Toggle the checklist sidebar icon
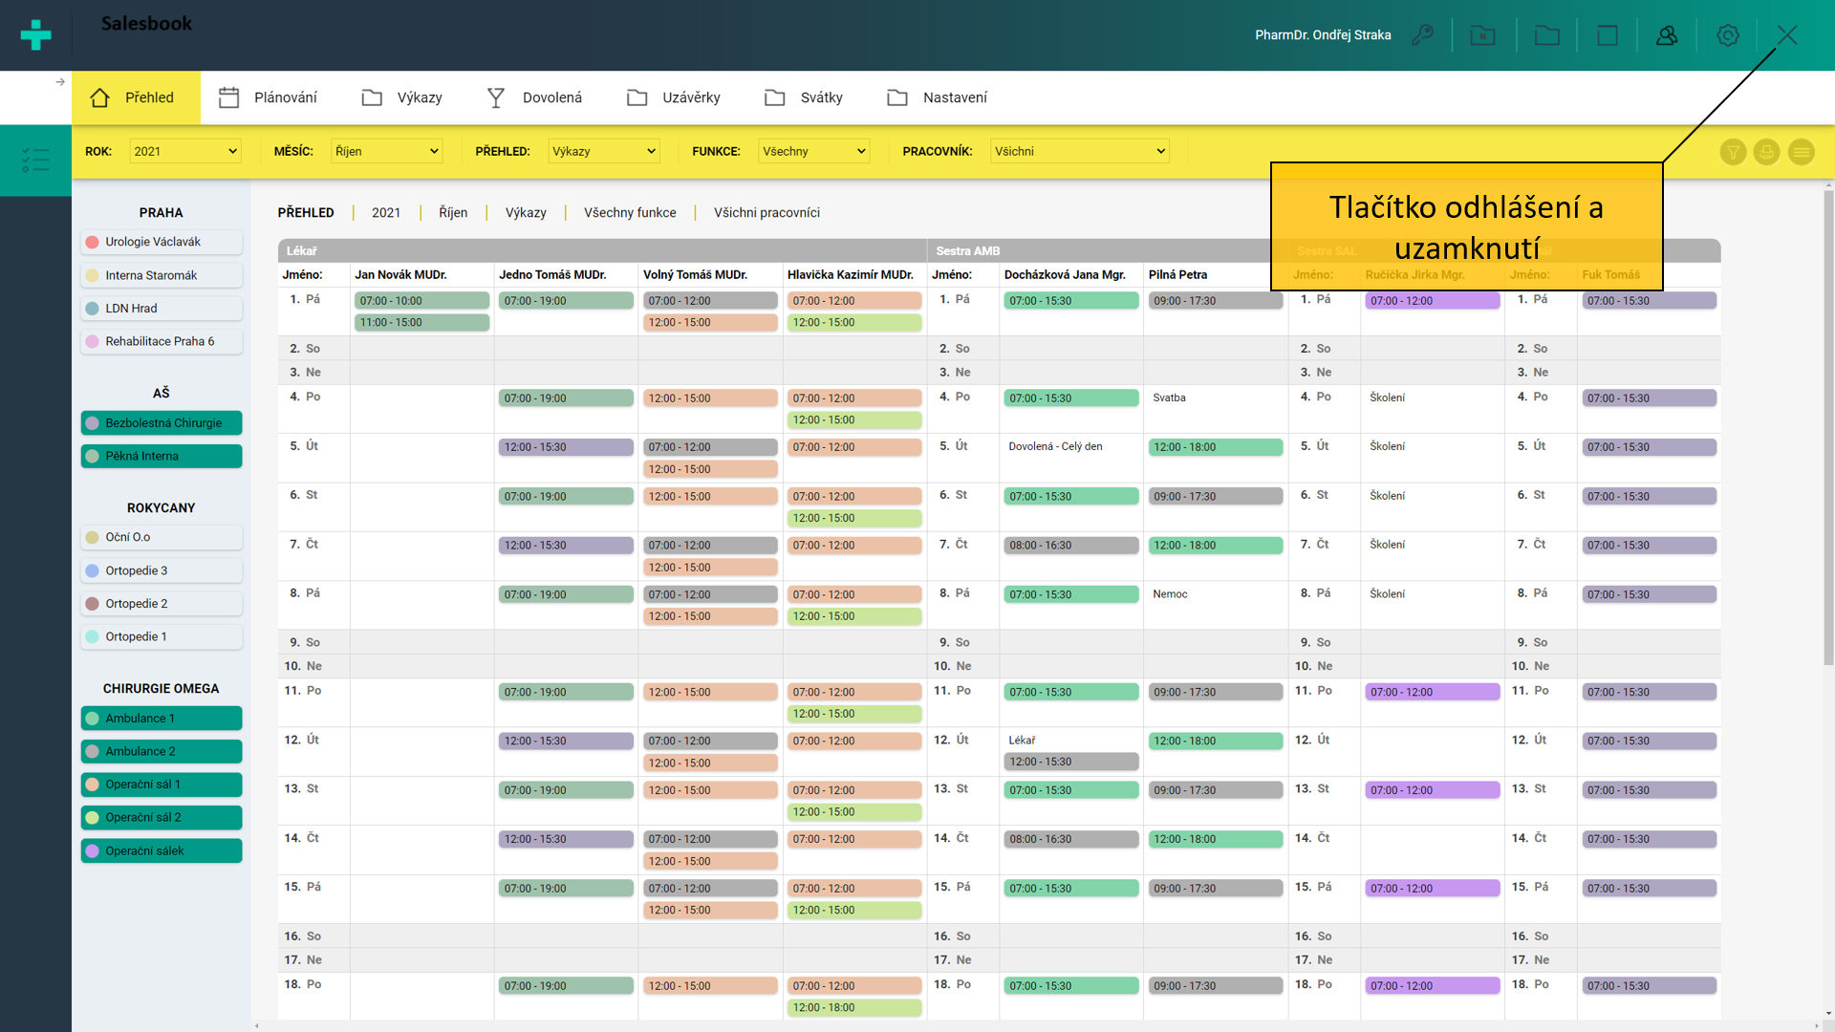The width and height of the screenshot is (1835, 1032). point(35,160)
